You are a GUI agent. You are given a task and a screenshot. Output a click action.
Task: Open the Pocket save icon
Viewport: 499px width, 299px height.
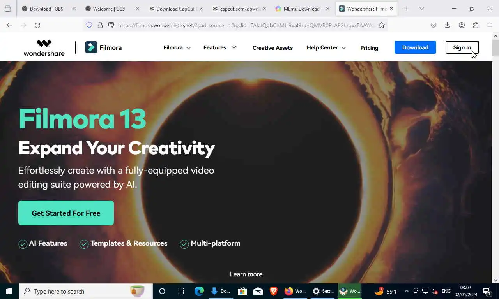click(434, 25)
